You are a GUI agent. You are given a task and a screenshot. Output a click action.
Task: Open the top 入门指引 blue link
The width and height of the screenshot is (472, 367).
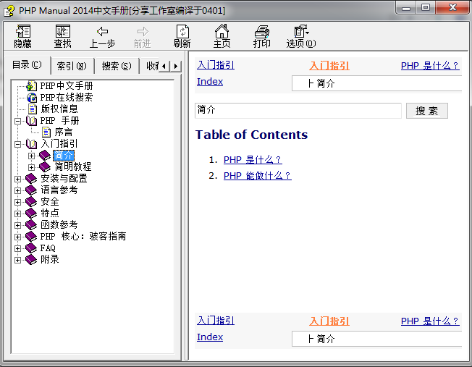pyautogui.click(x=216, y=65)
